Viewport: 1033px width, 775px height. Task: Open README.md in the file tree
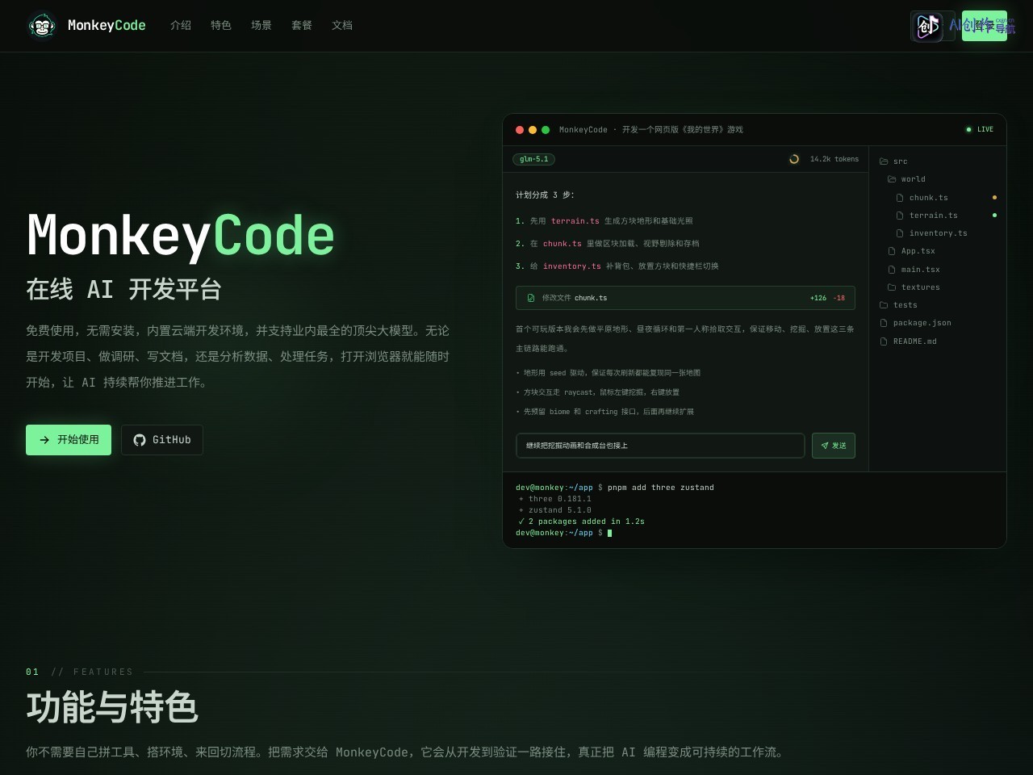click(909, 341)
